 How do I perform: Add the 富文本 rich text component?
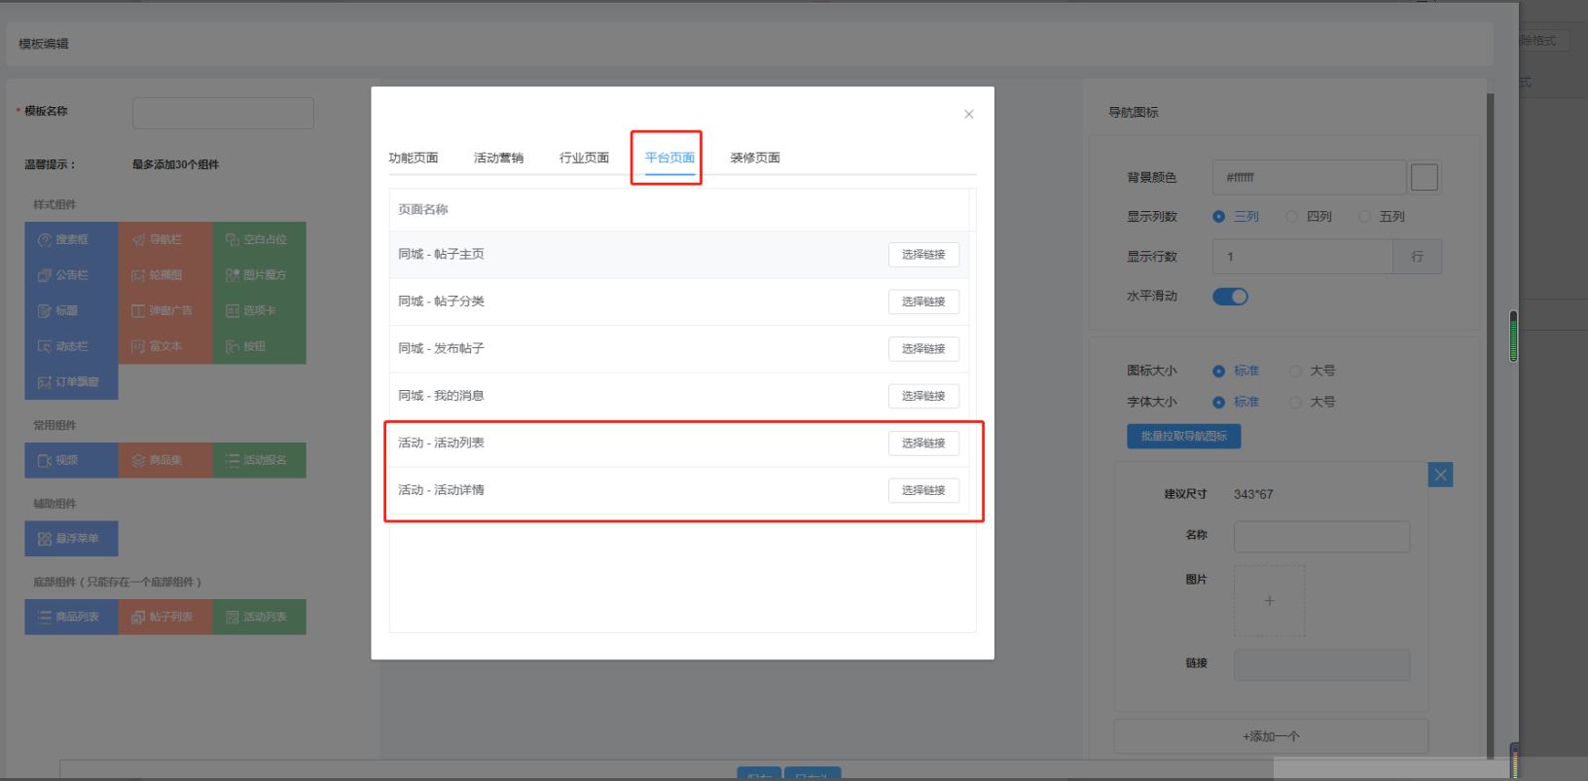(x=165, y=346)
